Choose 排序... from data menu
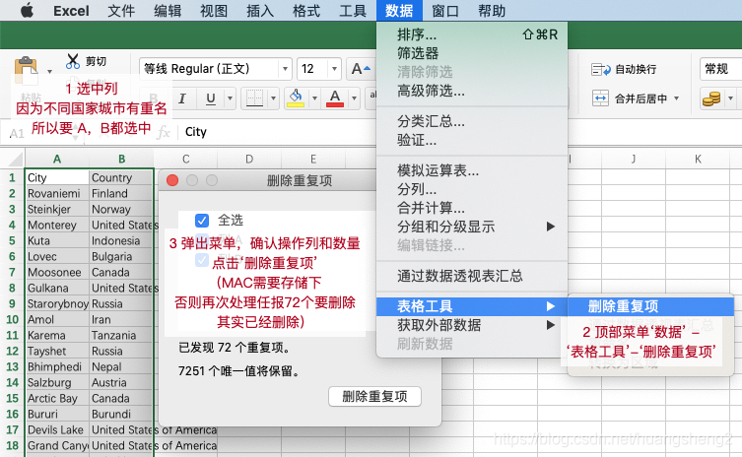The width and height of the screenshot is (742, 457). [472, 34]
